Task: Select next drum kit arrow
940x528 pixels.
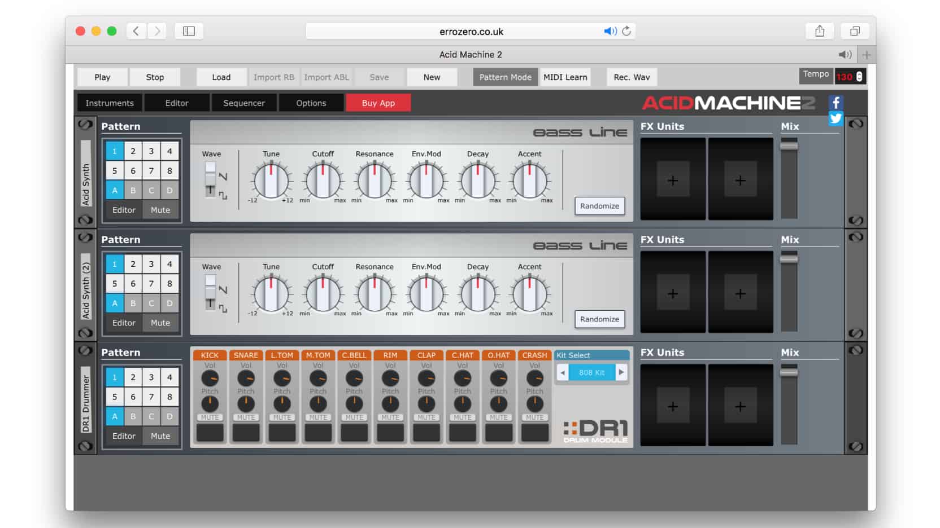Action: 621,372
